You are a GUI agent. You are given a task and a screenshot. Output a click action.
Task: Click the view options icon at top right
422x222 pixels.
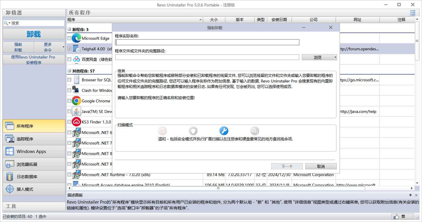[x=413, y=13]
